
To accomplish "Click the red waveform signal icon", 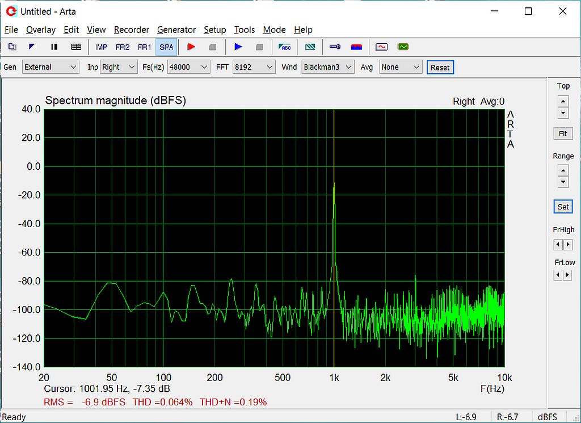I will (382, 47).
